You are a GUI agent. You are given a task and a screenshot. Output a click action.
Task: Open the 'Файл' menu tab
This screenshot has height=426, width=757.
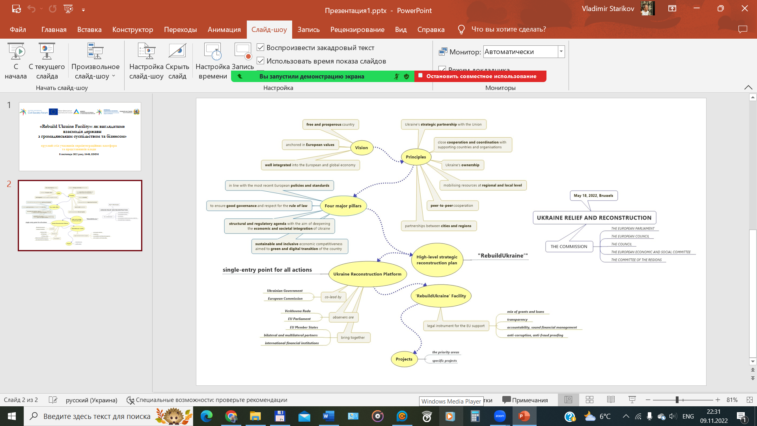coord(18,29)
